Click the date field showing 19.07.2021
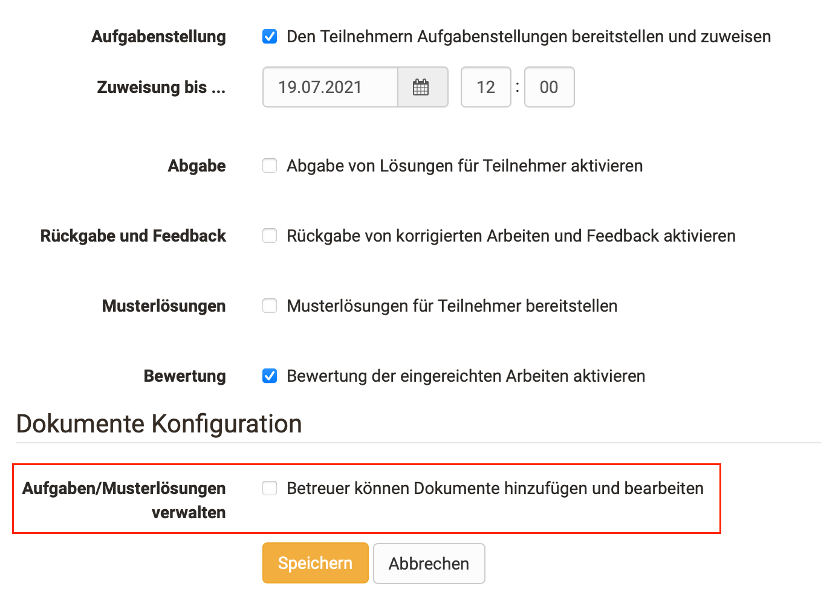Viewport: 821px width, 604px height. tap(330, 88)
